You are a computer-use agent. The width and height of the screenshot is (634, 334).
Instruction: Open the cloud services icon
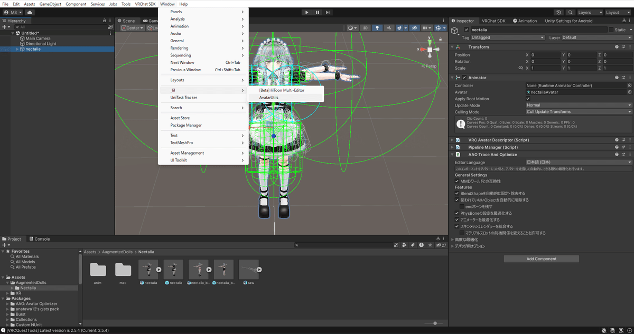click(29, 12)
